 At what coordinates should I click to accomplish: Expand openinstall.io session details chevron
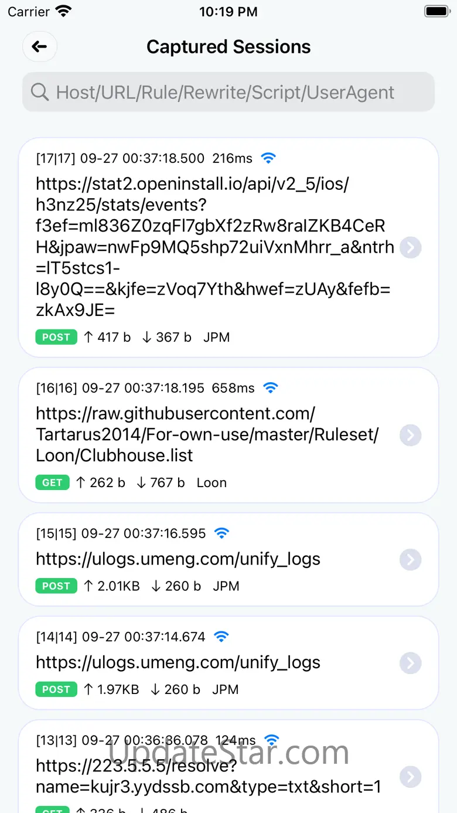pyautogui.click(x=411, y=247)
